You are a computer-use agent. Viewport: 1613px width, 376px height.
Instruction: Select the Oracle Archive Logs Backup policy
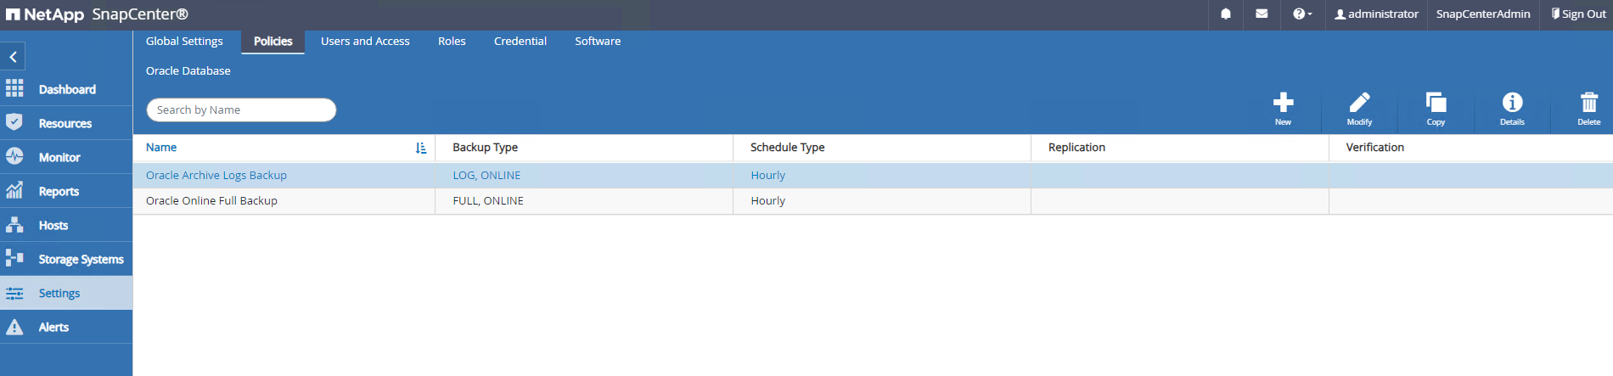click(x=216, y=176)
